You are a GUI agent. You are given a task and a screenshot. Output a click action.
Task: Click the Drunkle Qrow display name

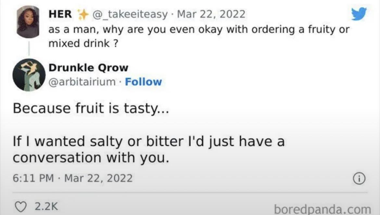pos(88,68)
